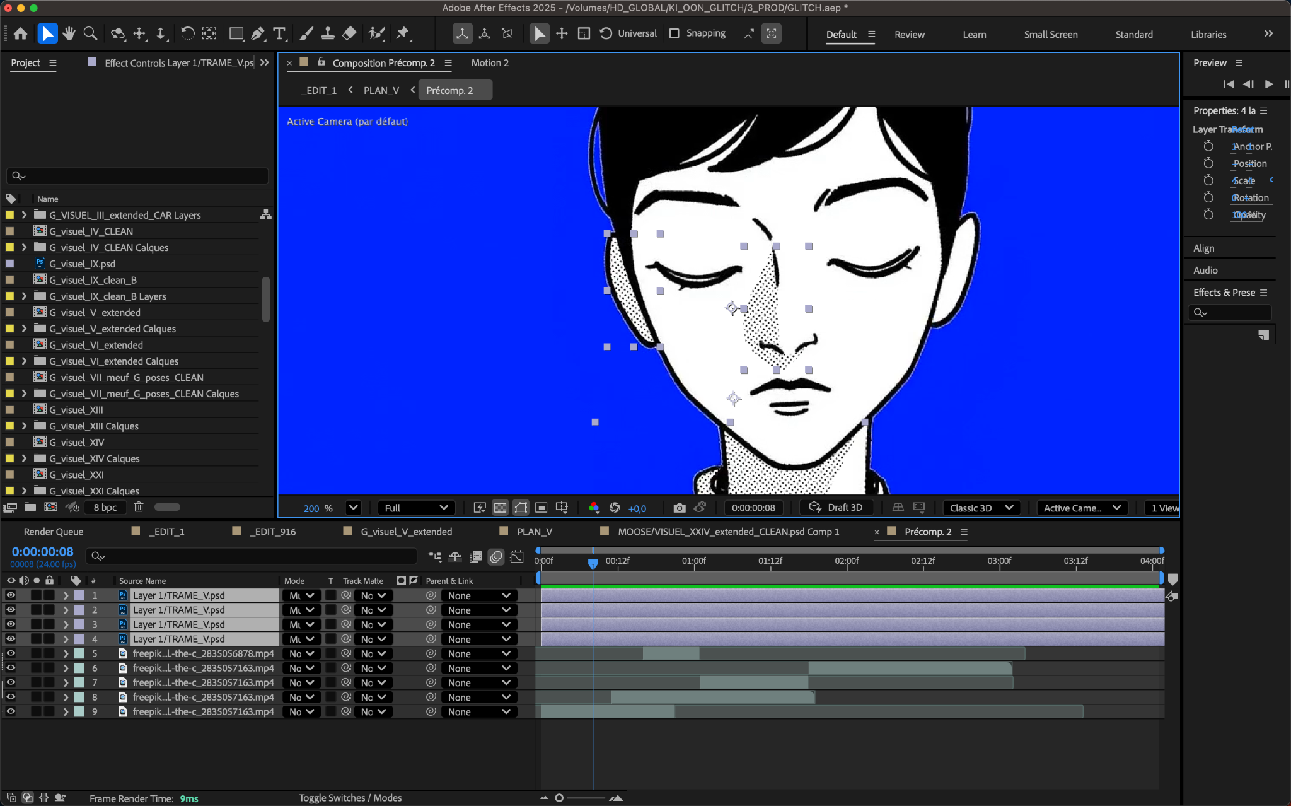Click the label color swatch of layer 1

coord(79,595)
